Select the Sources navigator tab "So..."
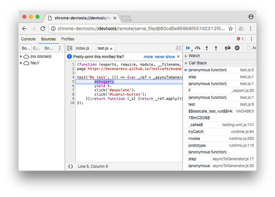The image size is (275, 197). coord(26,48)
